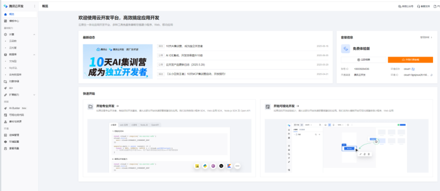Click the purple C# language icon

point(213,166)
